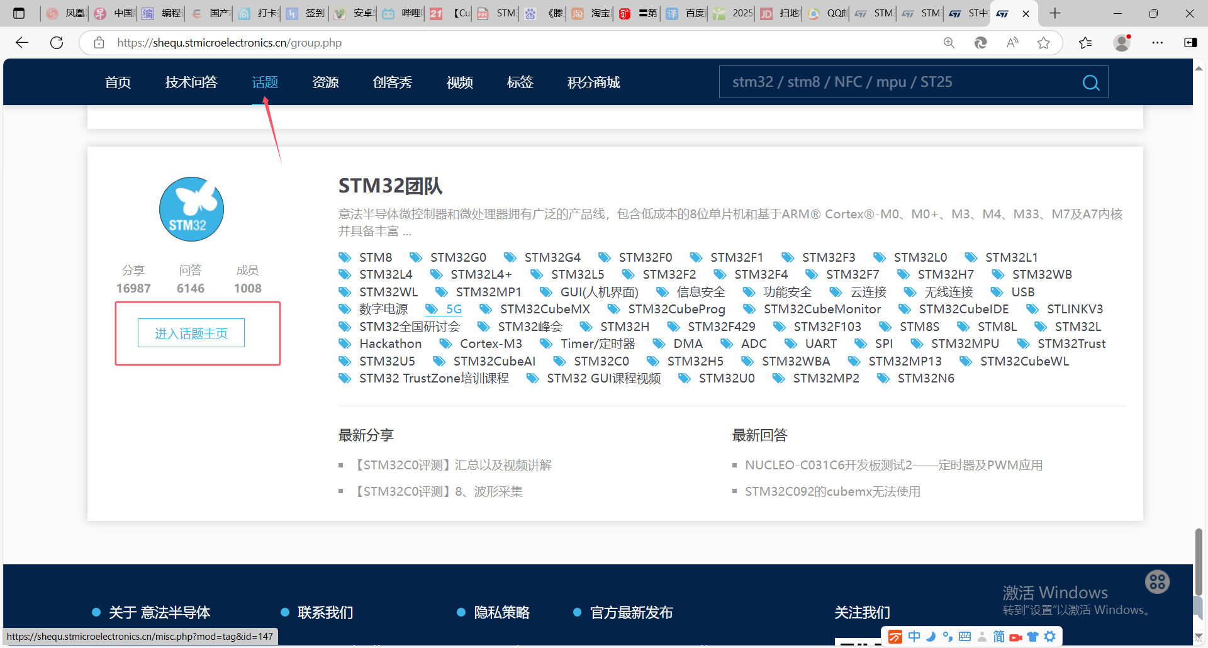Click the 6146 问答 count
Image resolution: width=1208 pixels, height=648 pixels.
pyautogui.click(x=191, y=288)
